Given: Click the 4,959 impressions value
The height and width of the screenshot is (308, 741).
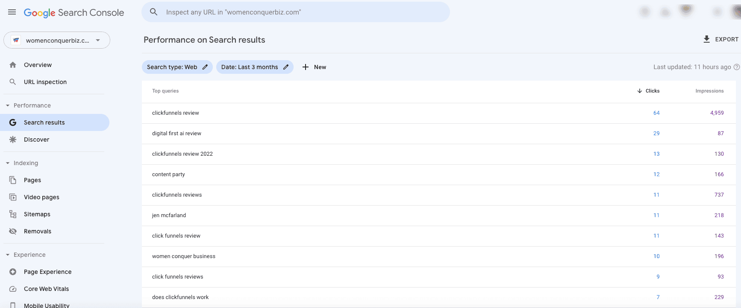Looking at the screenshot, I should pos(717,113).
